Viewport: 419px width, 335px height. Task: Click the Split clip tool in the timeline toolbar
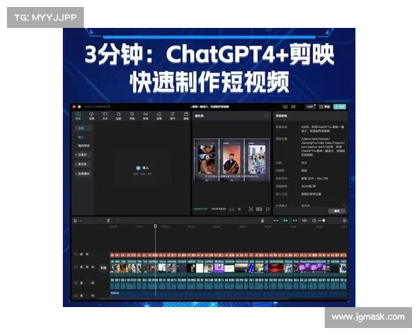[x=108, y=221]
